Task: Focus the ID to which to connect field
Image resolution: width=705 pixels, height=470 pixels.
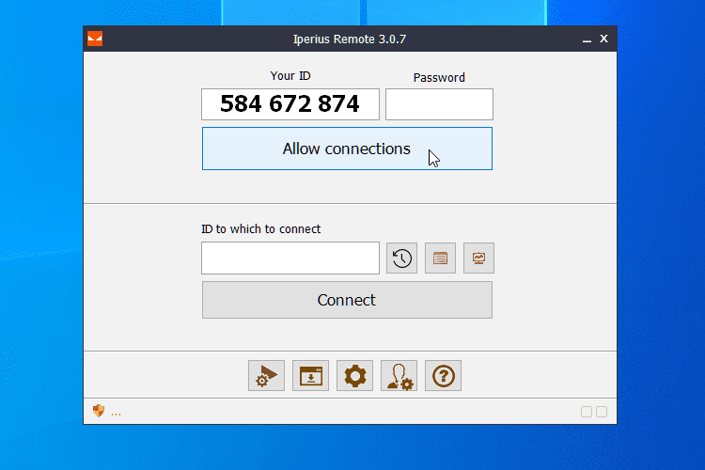Action: (290, 258)
